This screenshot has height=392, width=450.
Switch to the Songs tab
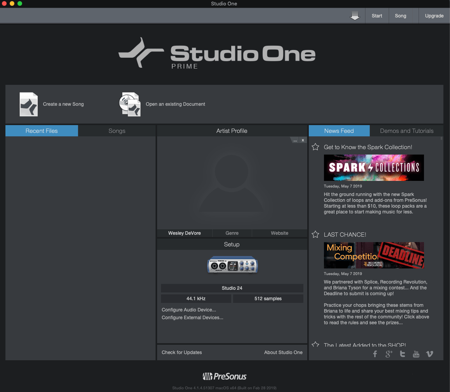click(117, 131)
